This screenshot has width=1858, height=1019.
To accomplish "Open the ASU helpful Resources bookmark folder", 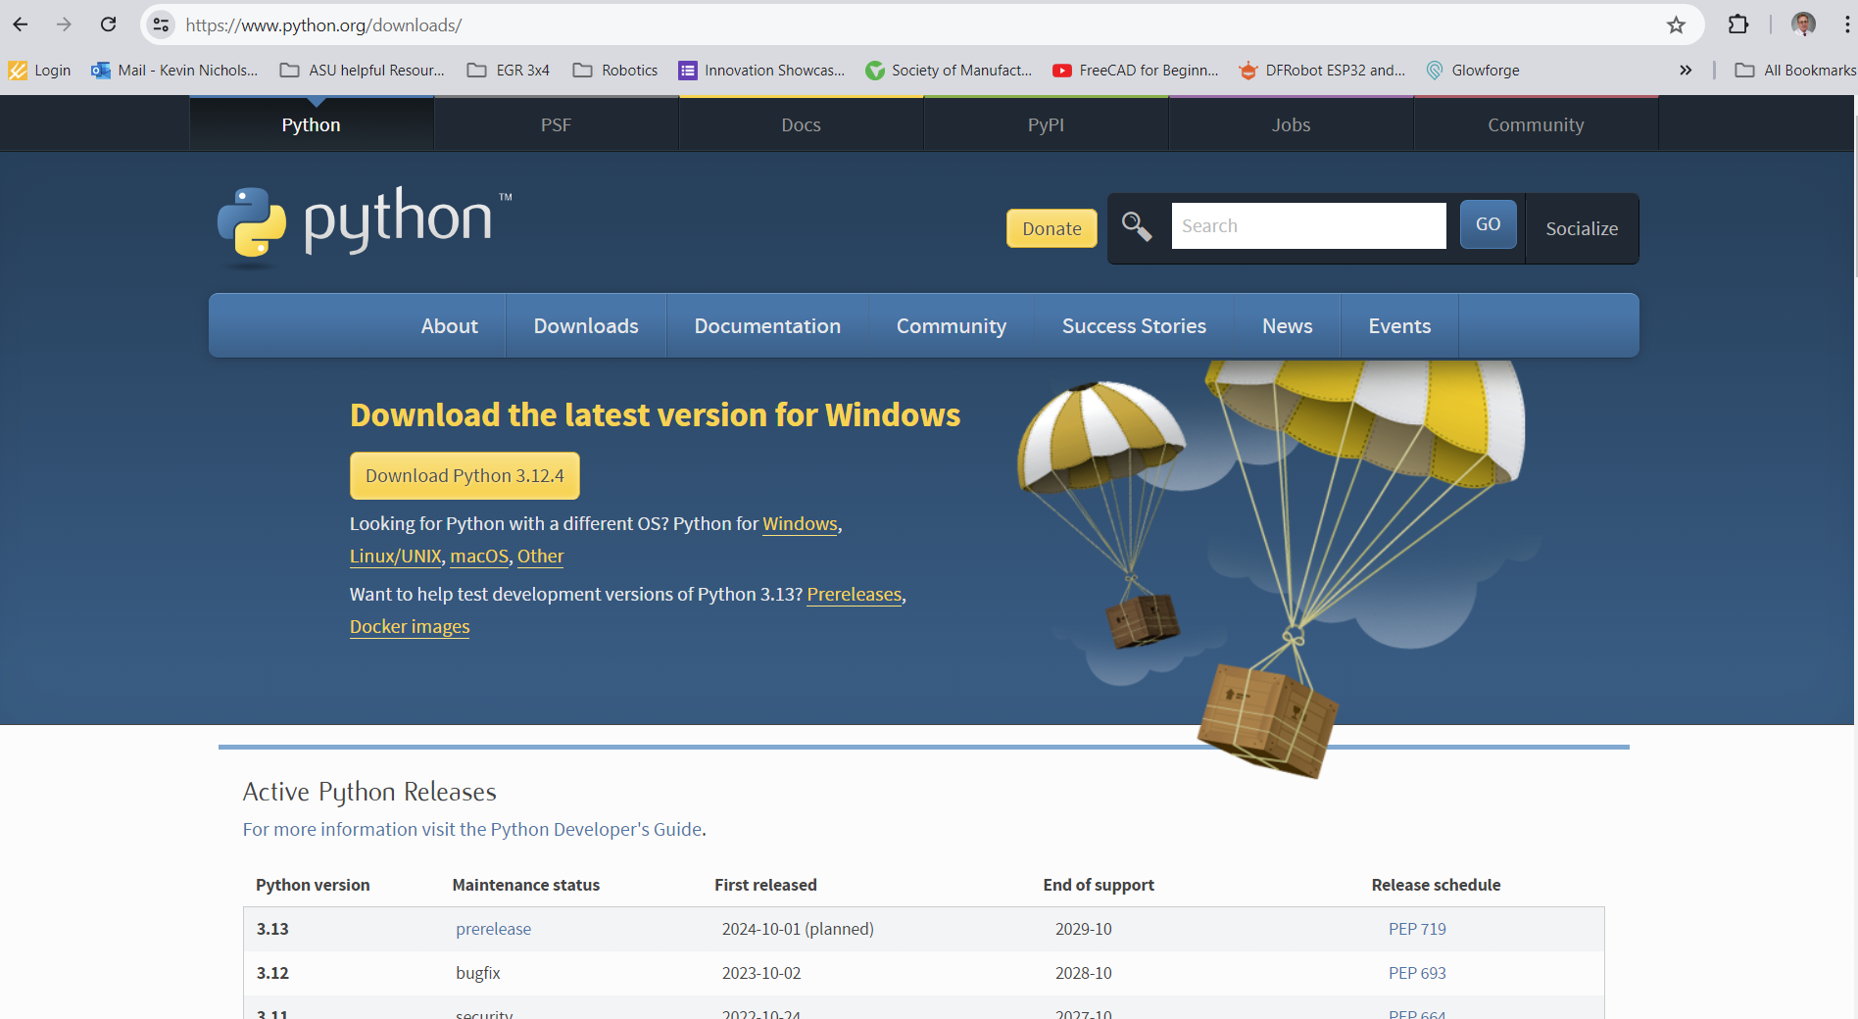I will [x=363, y=71].
